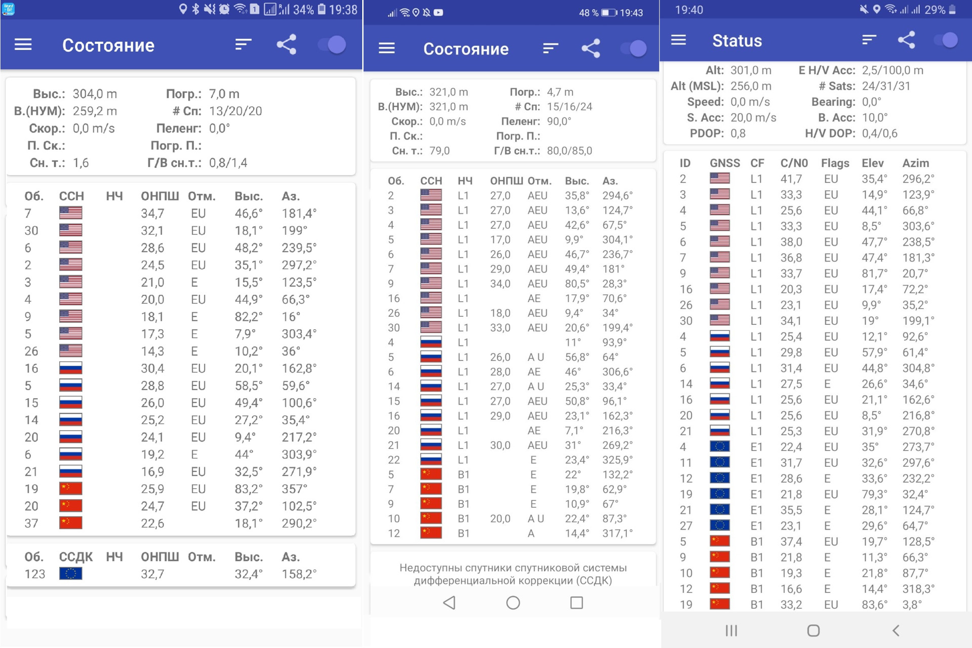Tap C/N0 column header in Status screen

[x=794, y=163]
